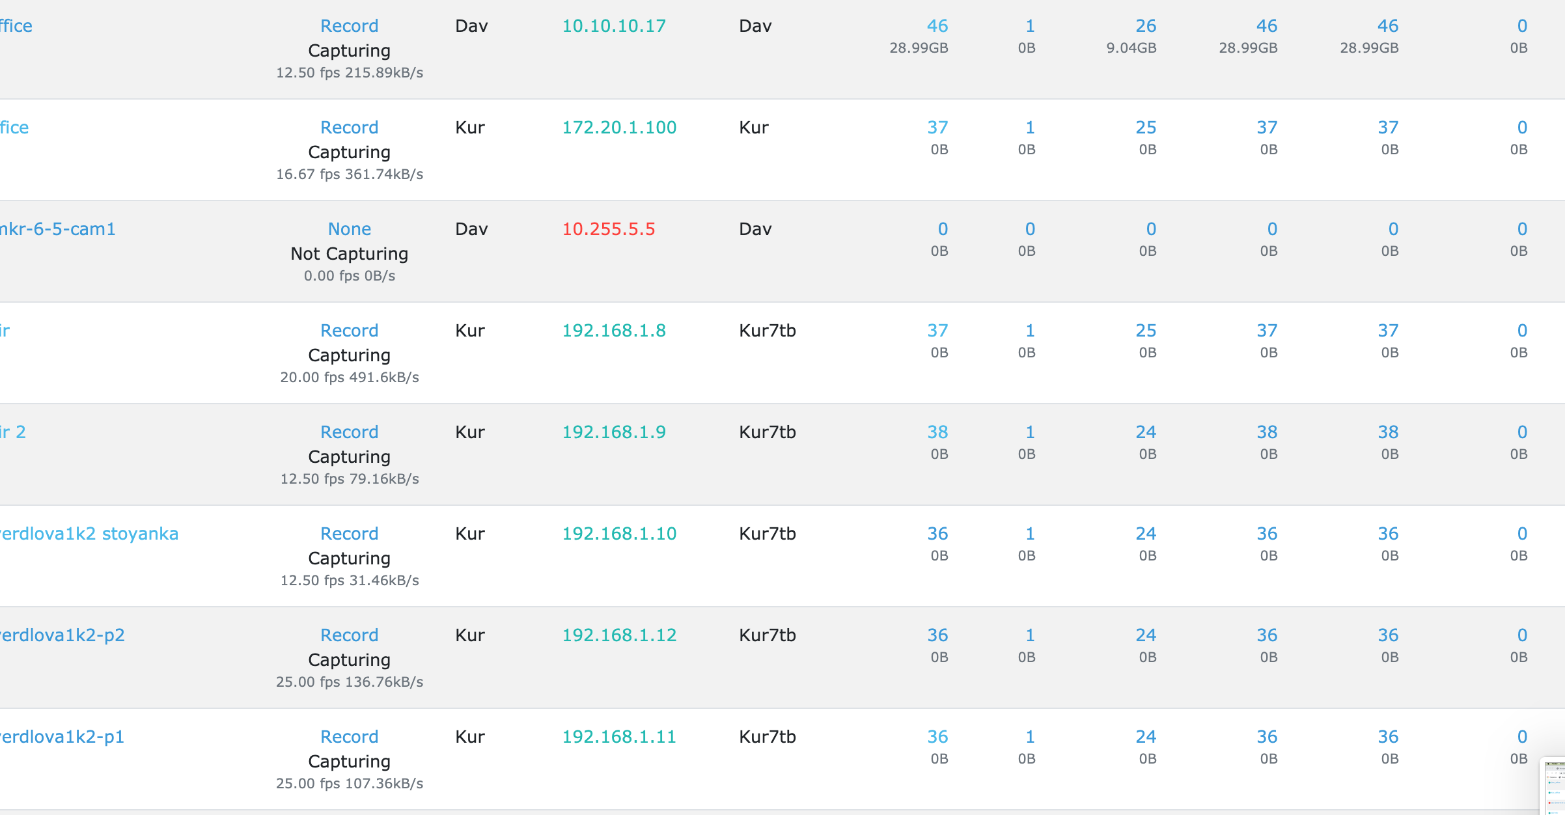The image size is (1565, 815).
Task: Click Record function in the 10.10.10.17 row
Action: (x=349, y=26)
